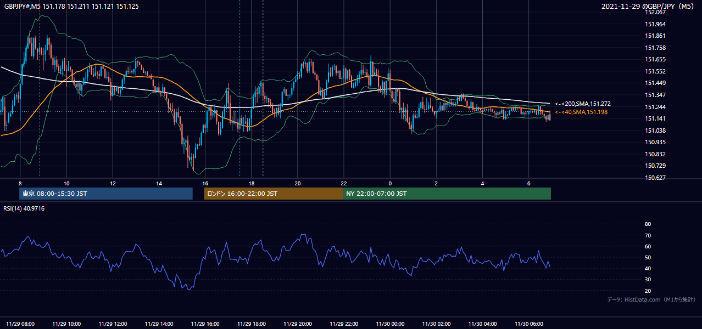This screenshot has width=702, height=329.
Task: Click RSI scale value 20
Action: click(x=648, y=291)
